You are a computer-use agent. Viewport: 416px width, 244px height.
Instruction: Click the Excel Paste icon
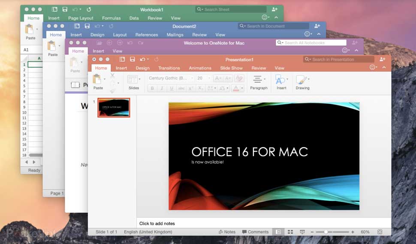pos(29,29)
